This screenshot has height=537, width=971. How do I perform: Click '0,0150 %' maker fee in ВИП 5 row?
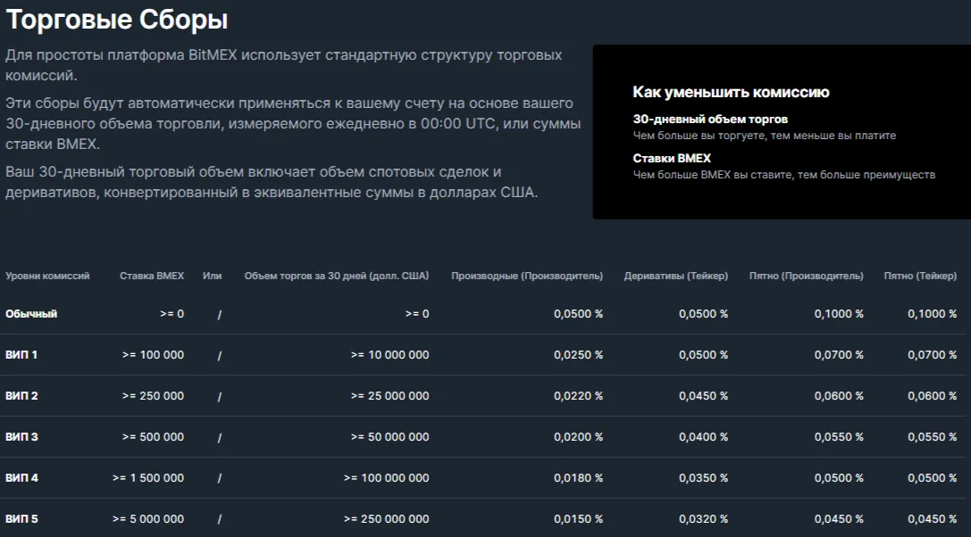coord(578,518)
